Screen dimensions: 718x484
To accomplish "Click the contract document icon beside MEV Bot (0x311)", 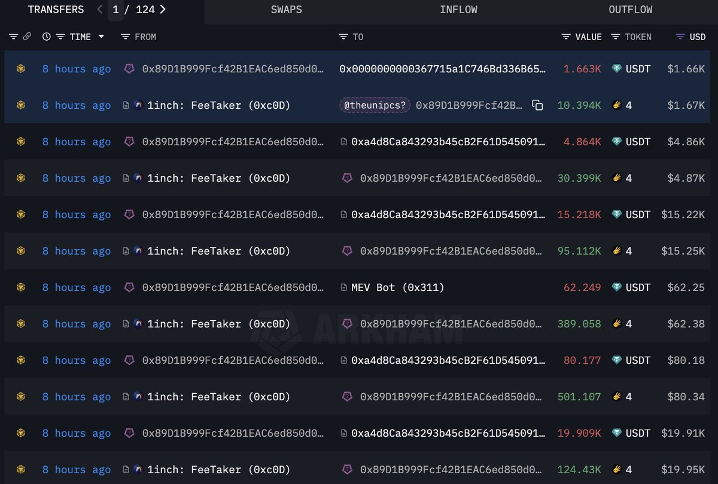I will (x=343, y=287).
